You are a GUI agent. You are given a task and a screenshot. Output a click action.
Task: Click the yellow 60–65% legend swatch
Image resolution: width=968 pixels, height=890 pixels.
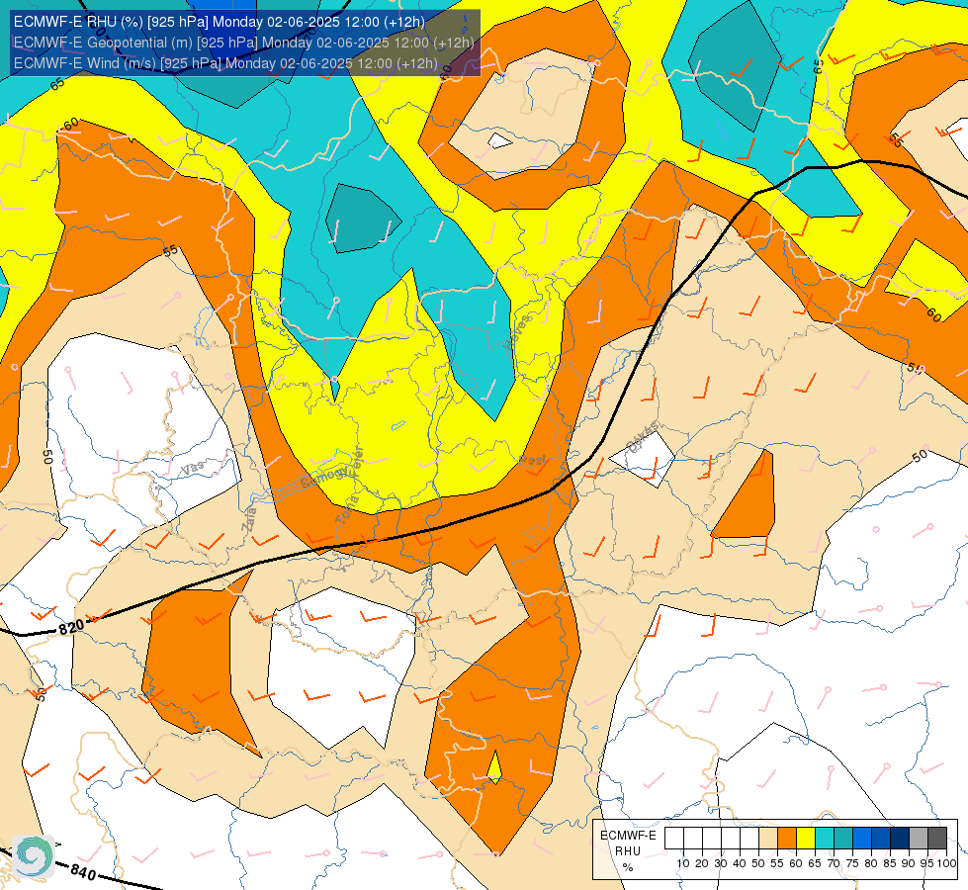pos(806,838)
